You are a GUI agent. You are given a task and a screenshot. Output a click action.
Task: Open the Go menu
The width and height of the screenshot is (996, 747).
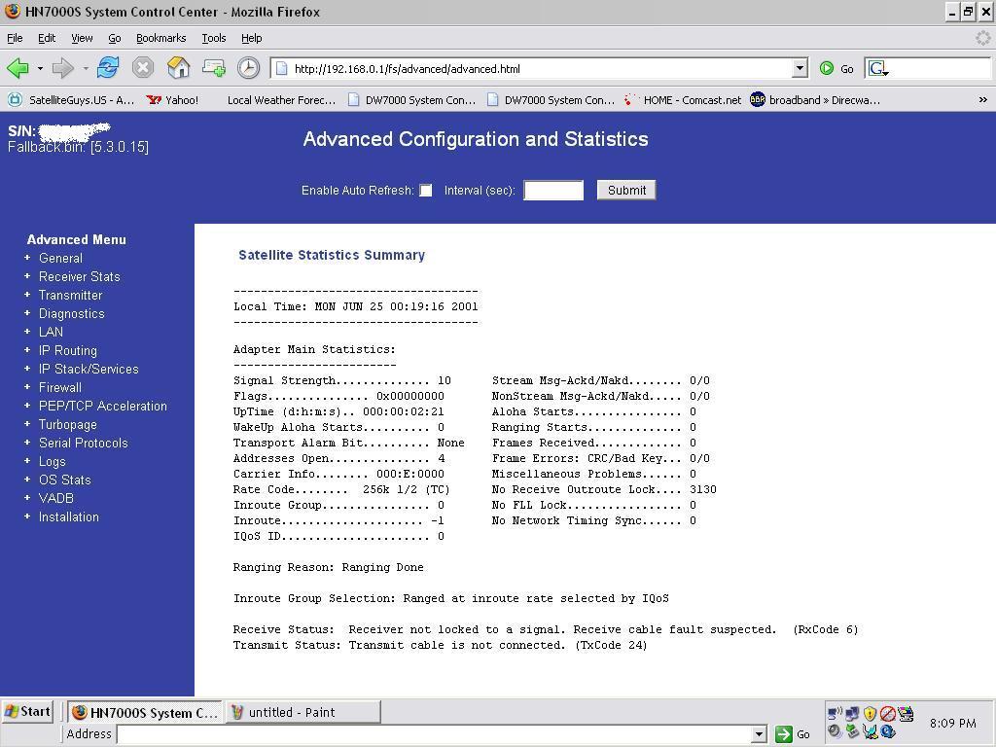pos(115,38)
